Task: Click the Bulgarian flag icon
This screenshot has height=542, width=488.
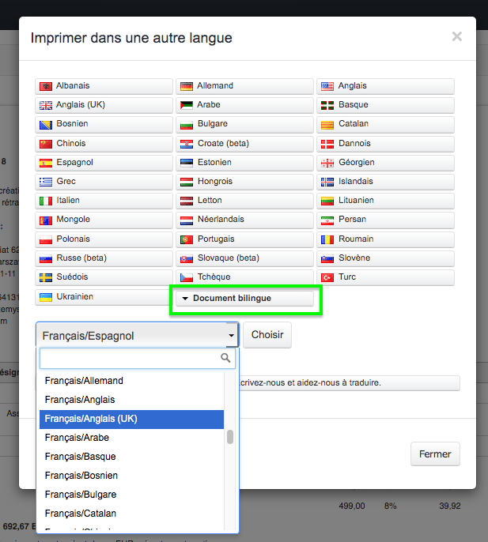Action: 187,125
